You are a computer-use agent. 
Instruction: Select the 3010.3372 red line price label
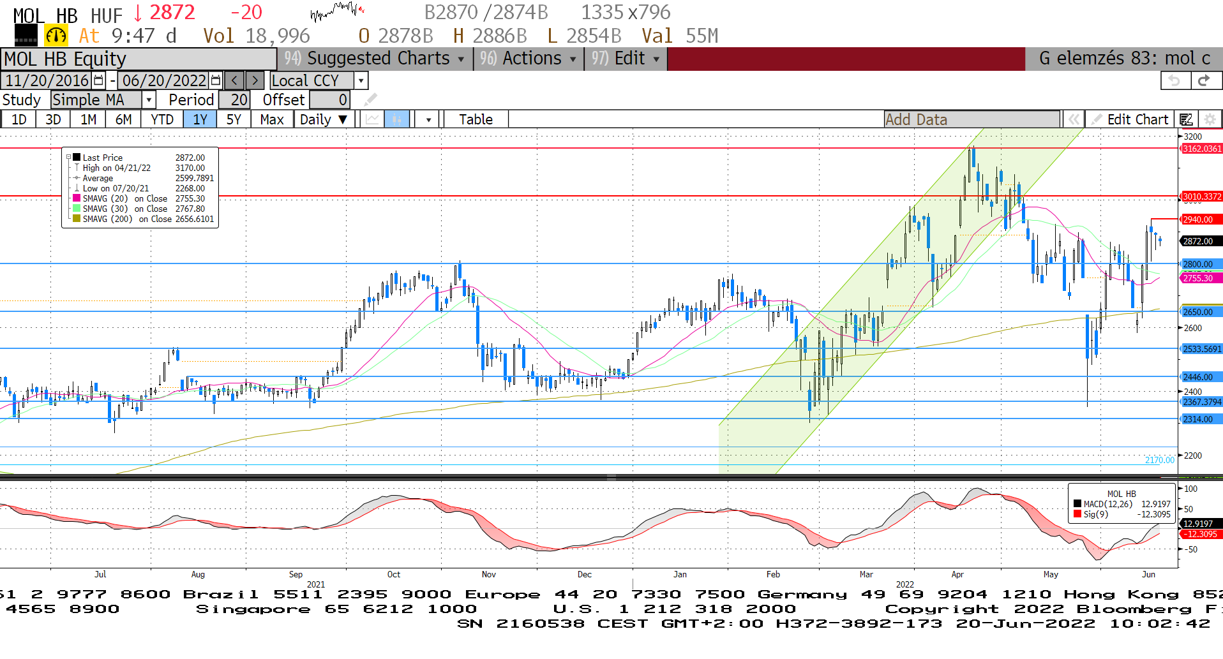click(x=1201, y=196)
